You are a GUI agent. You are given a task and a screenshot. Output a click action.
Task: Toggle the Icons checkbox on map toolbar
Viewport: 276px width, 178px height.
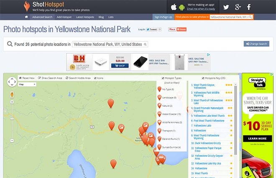point(95,78)
